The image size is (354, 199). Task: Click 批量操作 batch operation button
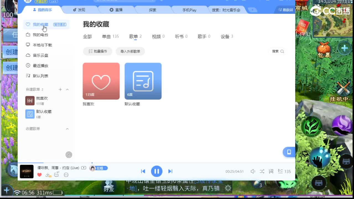(98, 51)
